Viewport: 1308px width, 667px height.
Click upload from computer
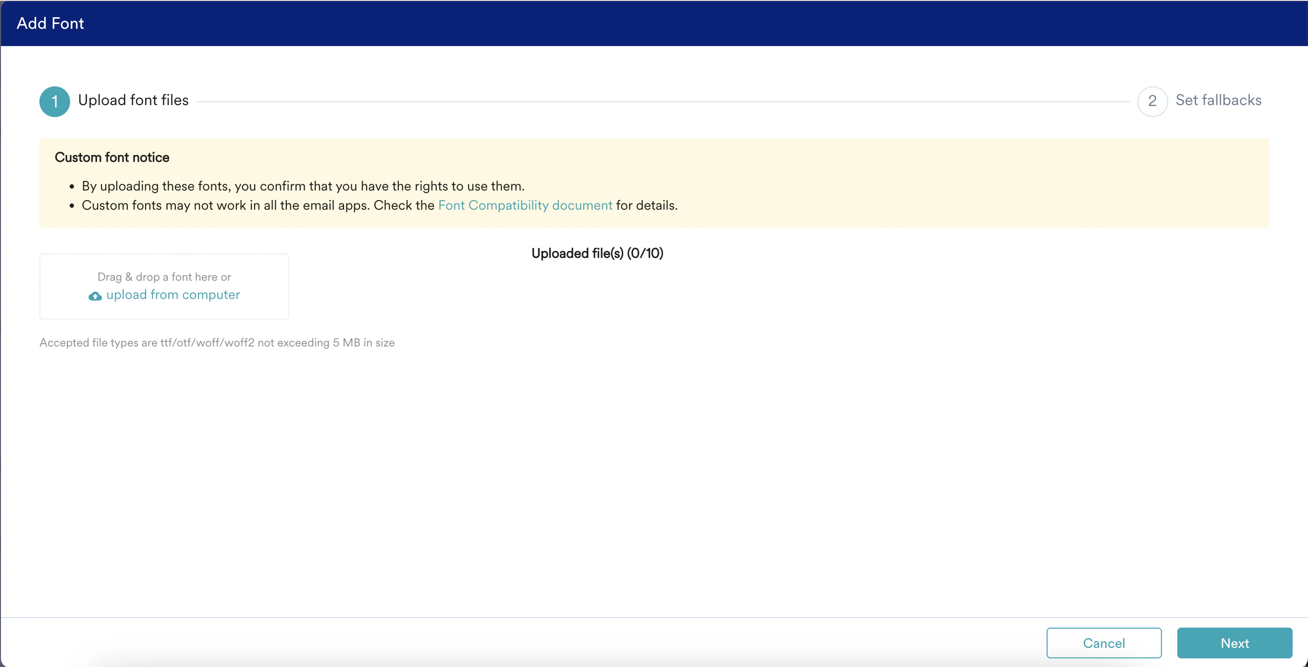[x=173, y=295]
